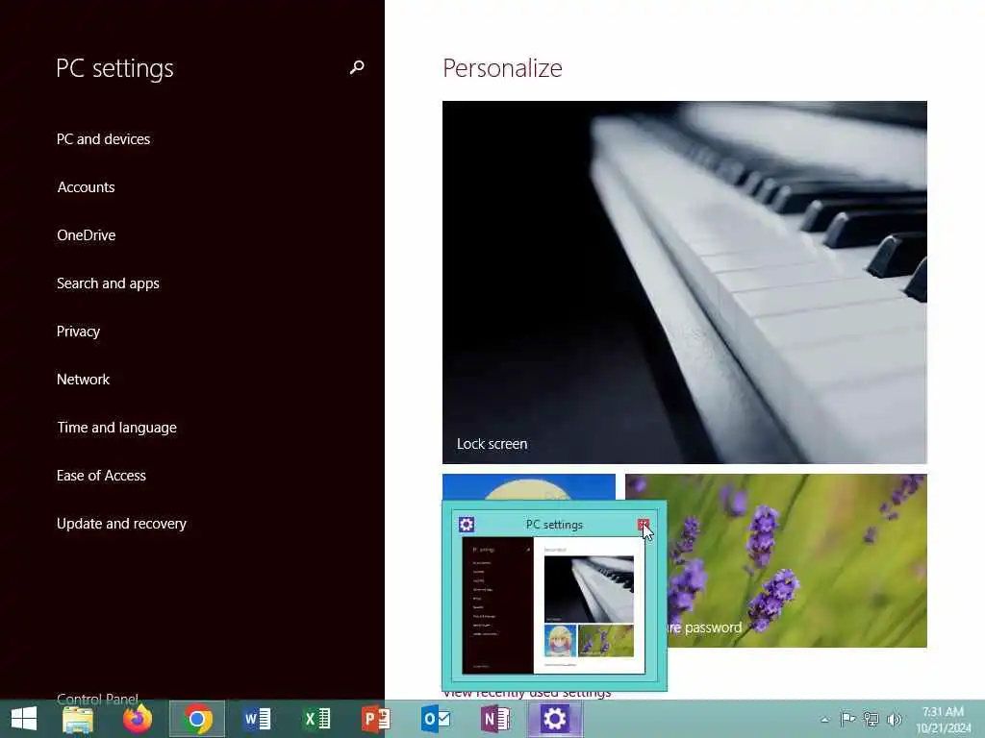Open the clock showing 7:31 AM
Viewport: 985px width, 738px height.
[x=943, y=720]
